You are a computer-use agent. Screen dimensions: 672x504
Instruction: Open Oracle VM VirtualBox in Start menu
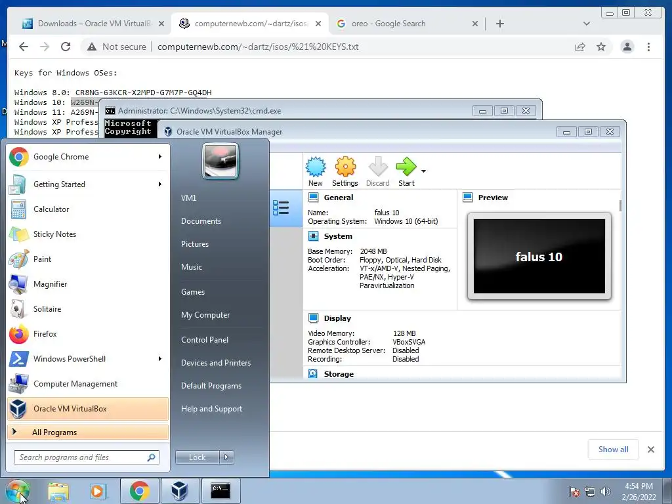(x=88, y=409)
